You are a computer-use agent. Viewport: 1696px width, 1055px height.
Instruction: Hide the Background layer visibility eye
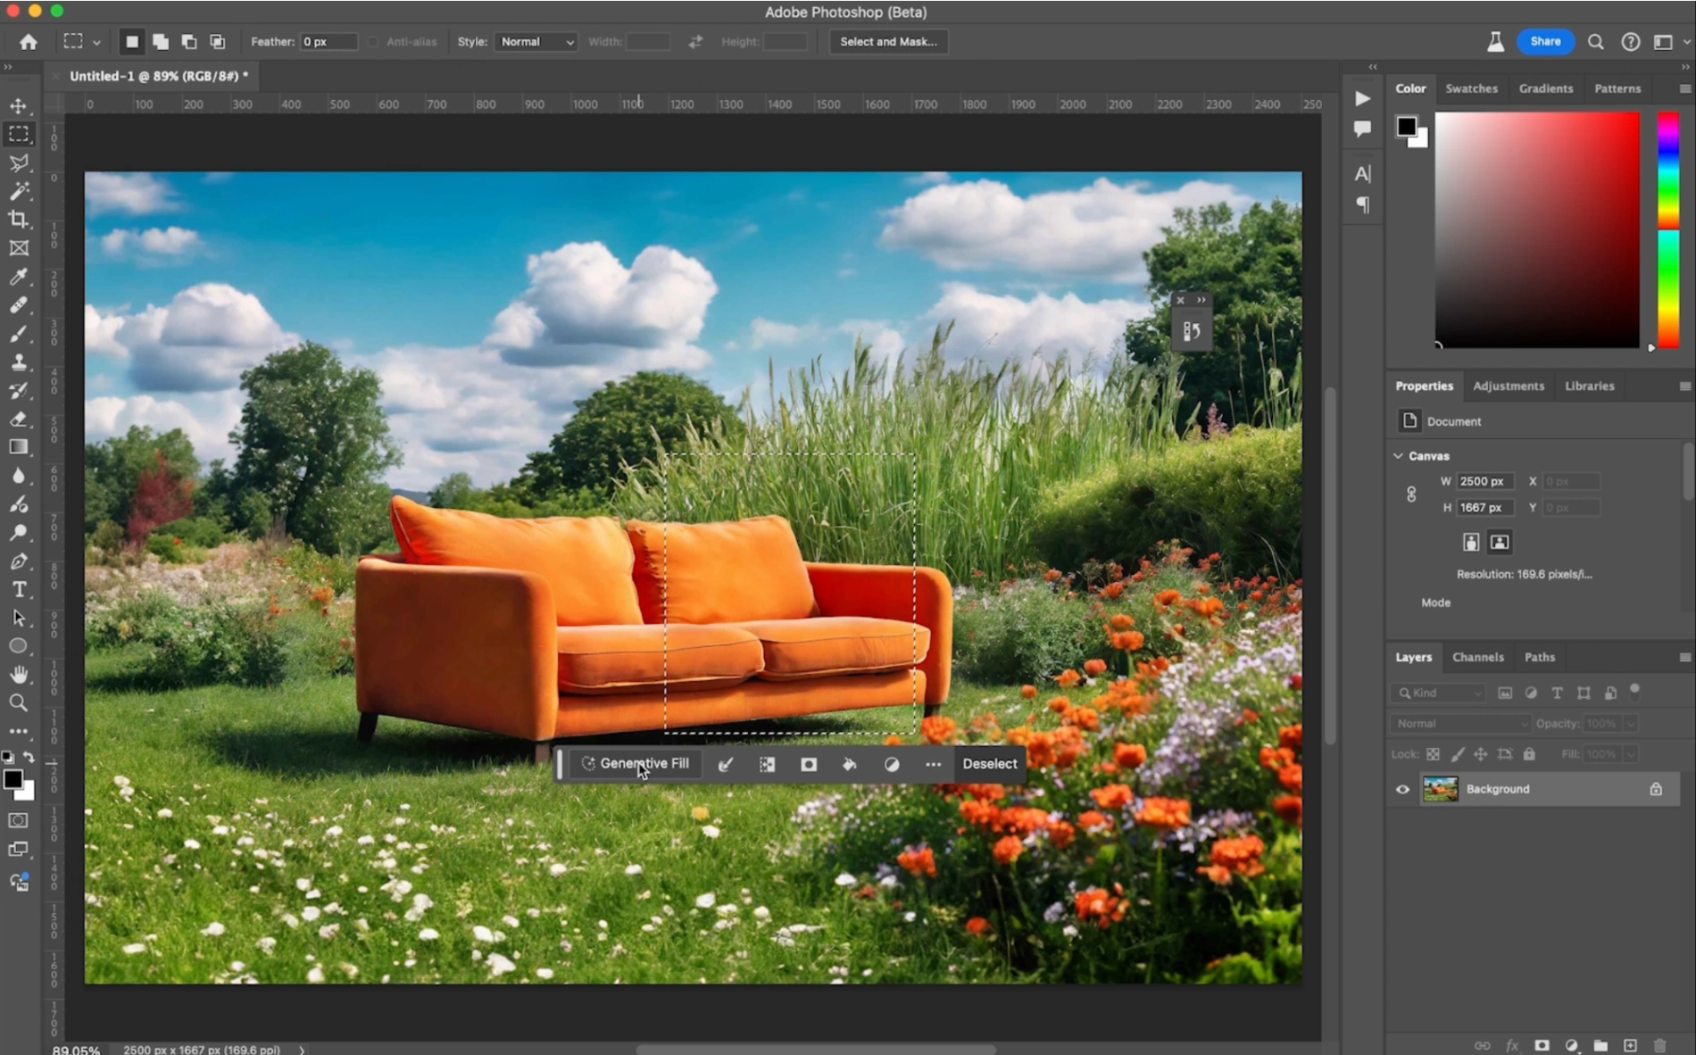(x=1402, y=789)
